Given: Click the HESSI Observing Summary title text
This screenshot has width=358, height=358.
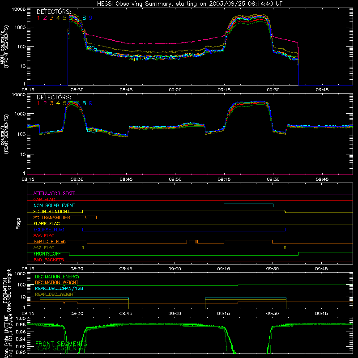Looking at the screenshot, I should point(190,4).
